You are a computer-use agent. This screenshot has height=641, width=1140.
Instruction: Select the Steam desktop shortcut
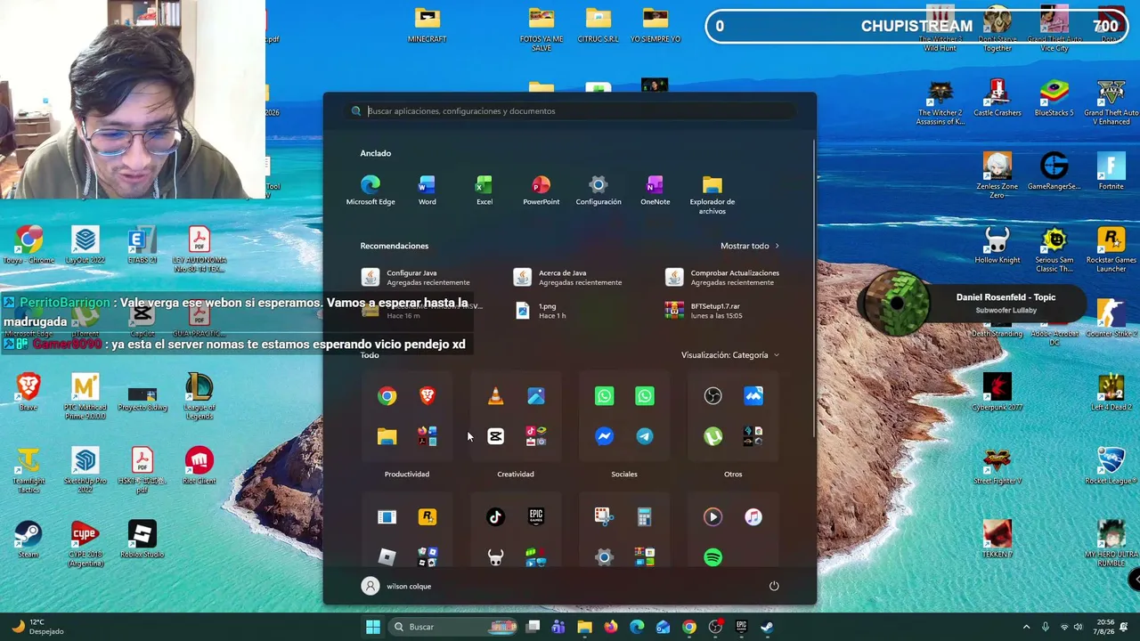(28, 540)
